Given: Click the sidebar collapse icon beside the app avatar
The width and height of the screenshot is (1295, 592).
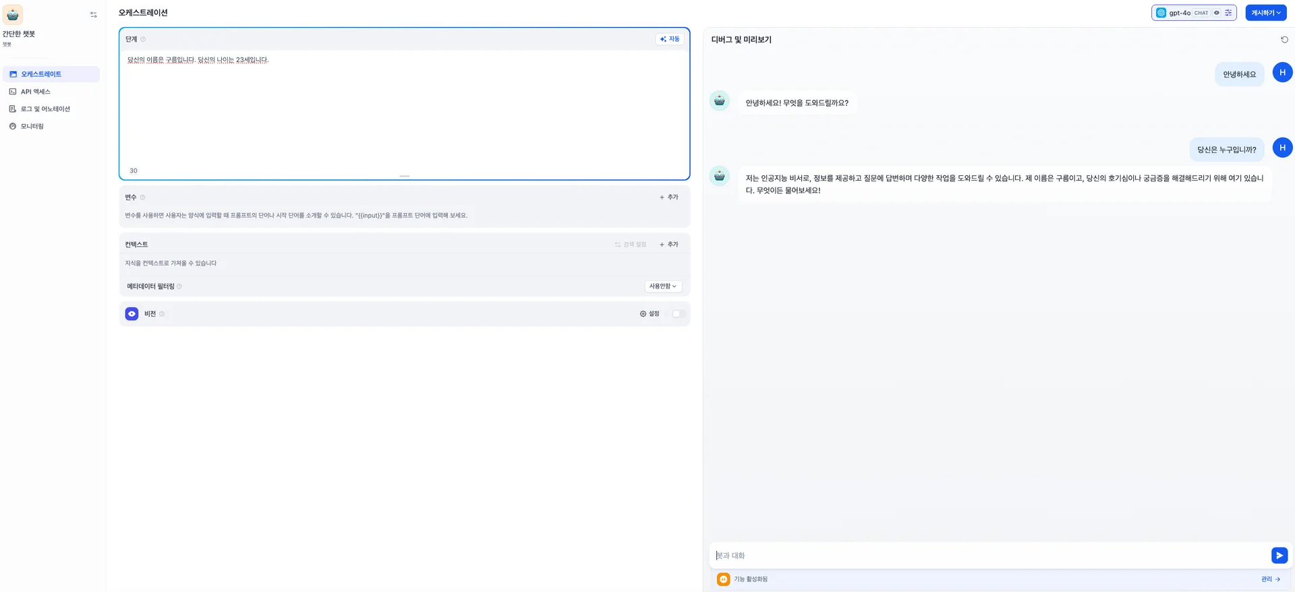Looking at the screenshot, I should pyautogui.click(x=94, y=14).
